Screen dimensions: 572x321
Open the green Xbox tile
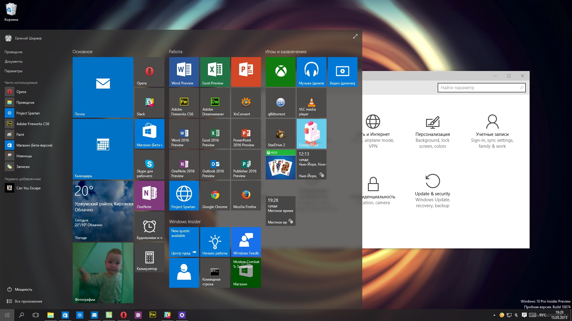pyautogui.click(x=280, y=72)
